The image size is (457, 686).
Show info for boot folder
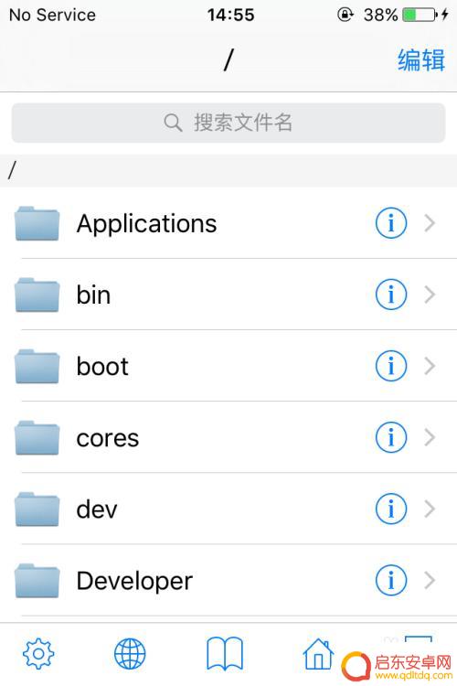391,366
